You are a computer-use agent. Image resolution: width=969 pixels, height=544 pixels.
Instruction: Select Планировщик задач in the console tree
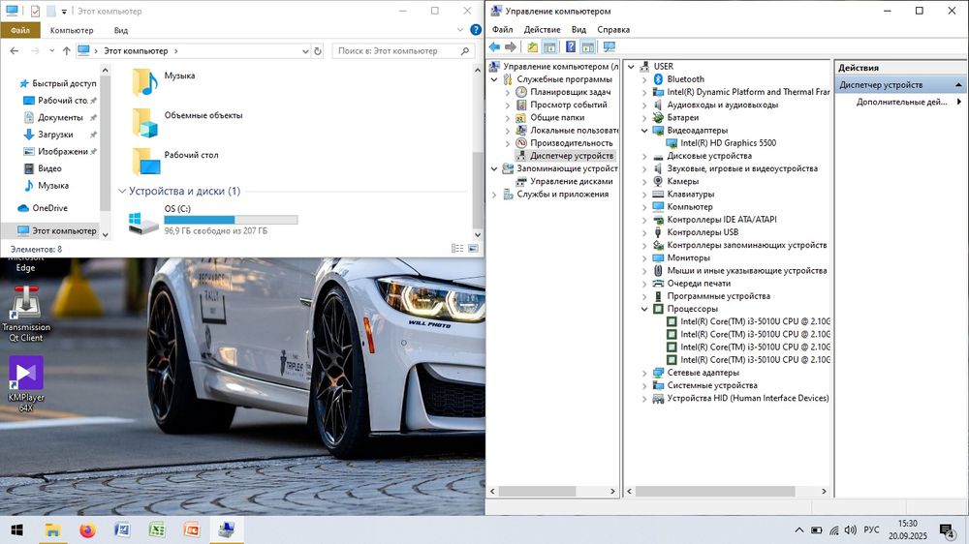[571, 92]
